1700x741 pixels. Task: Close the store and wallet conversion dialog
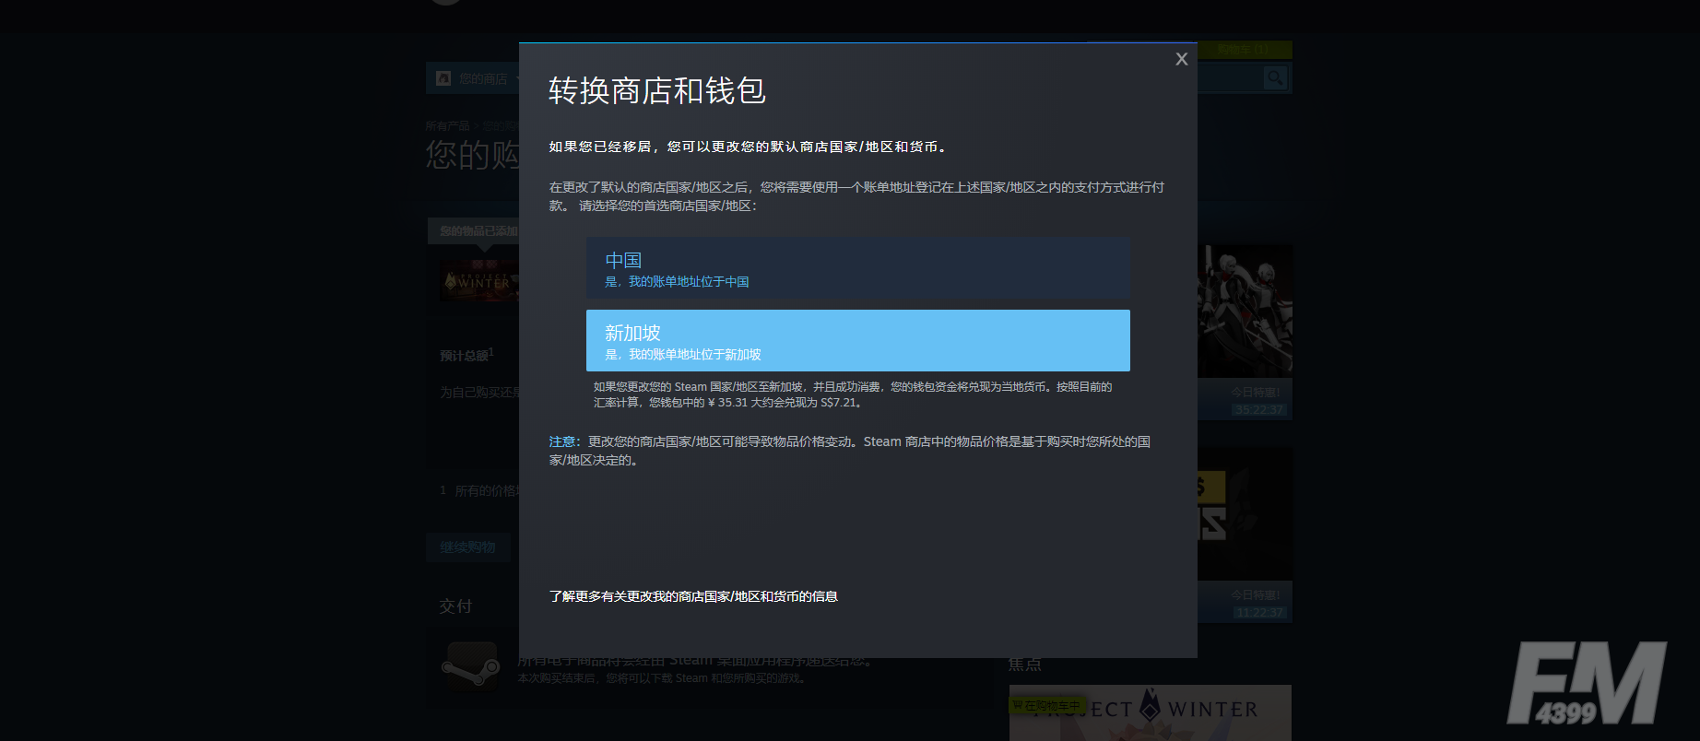coord(1181,59)
